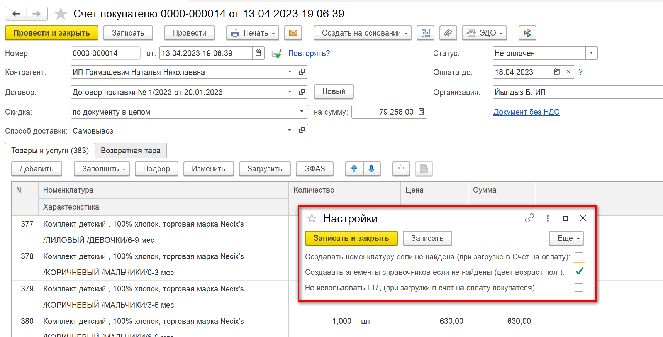663x337 pixels.
Task: Add document to favorites with star icon
Action: pos(61,14)
